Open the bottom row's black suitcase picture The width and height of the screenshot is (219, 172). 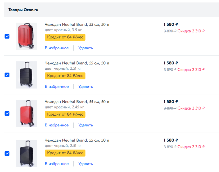pyautogui.click(x=26, y=153)
